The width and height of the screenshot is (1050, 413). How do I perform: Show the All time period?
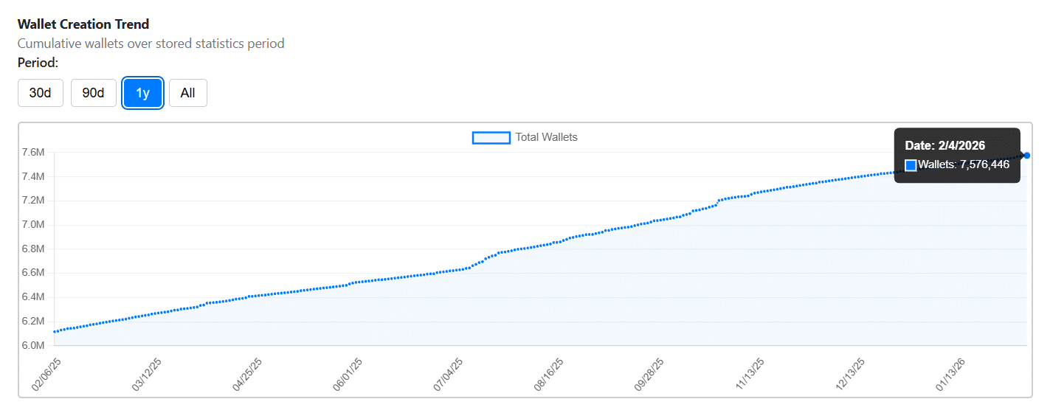coord(188,93)
